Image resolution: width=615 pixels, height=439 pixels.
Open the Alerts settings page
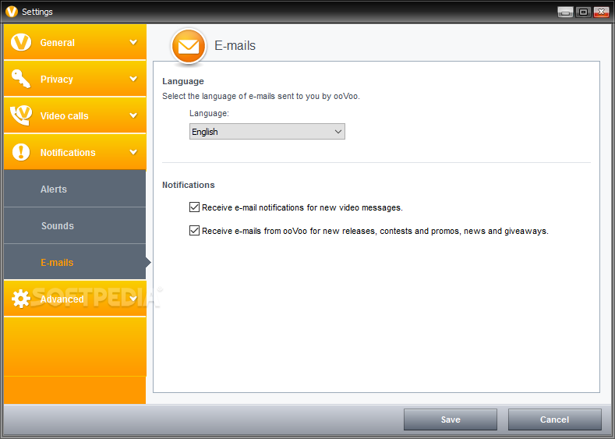pyautogui.click(x=75, y=189)
